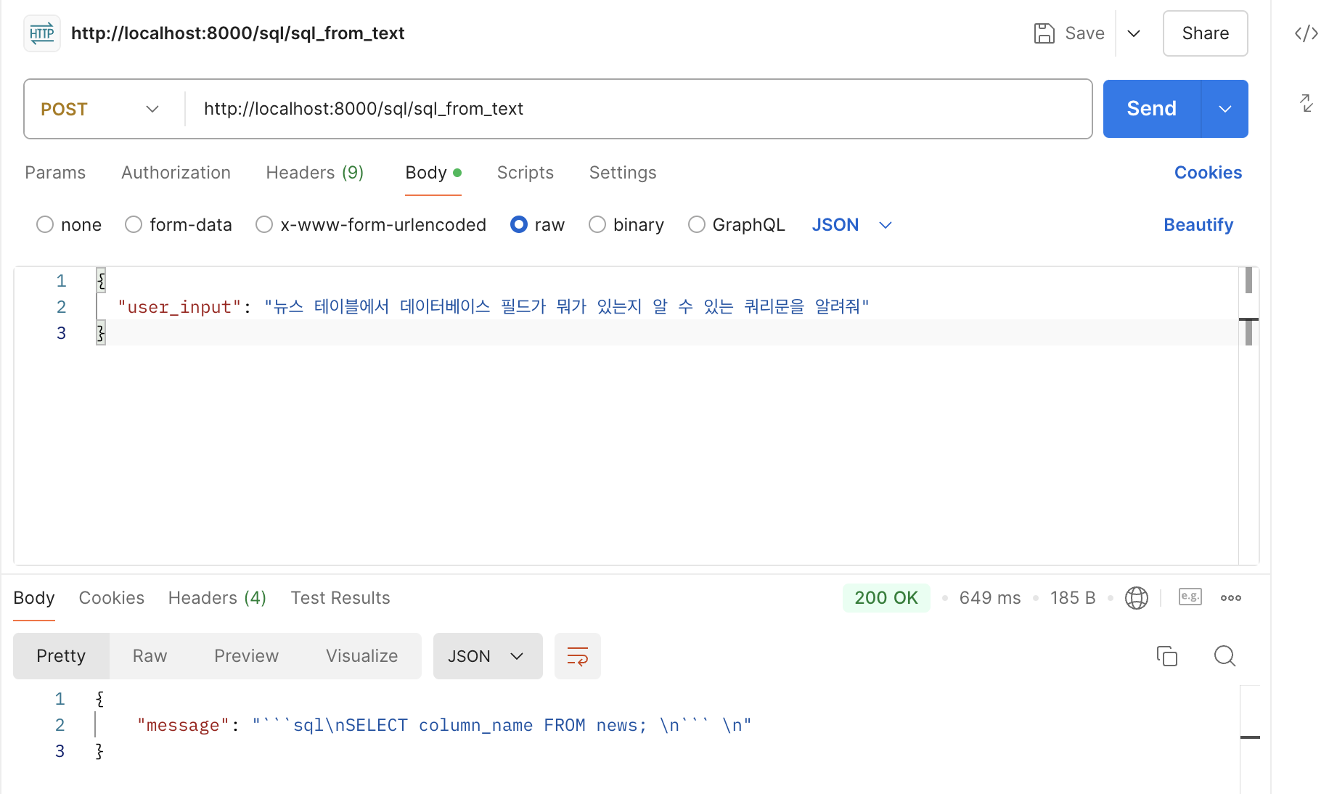Select the response Body tab
The image size is (1337, 794).
34,598
